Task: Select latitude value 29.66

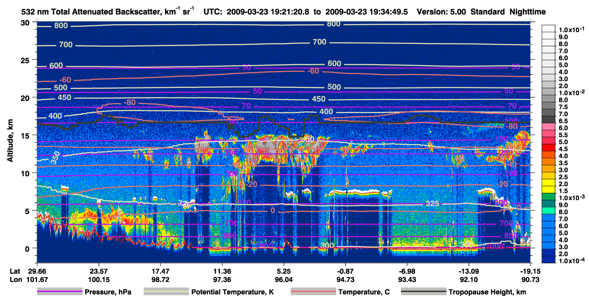Action: [x=37, y=271]
